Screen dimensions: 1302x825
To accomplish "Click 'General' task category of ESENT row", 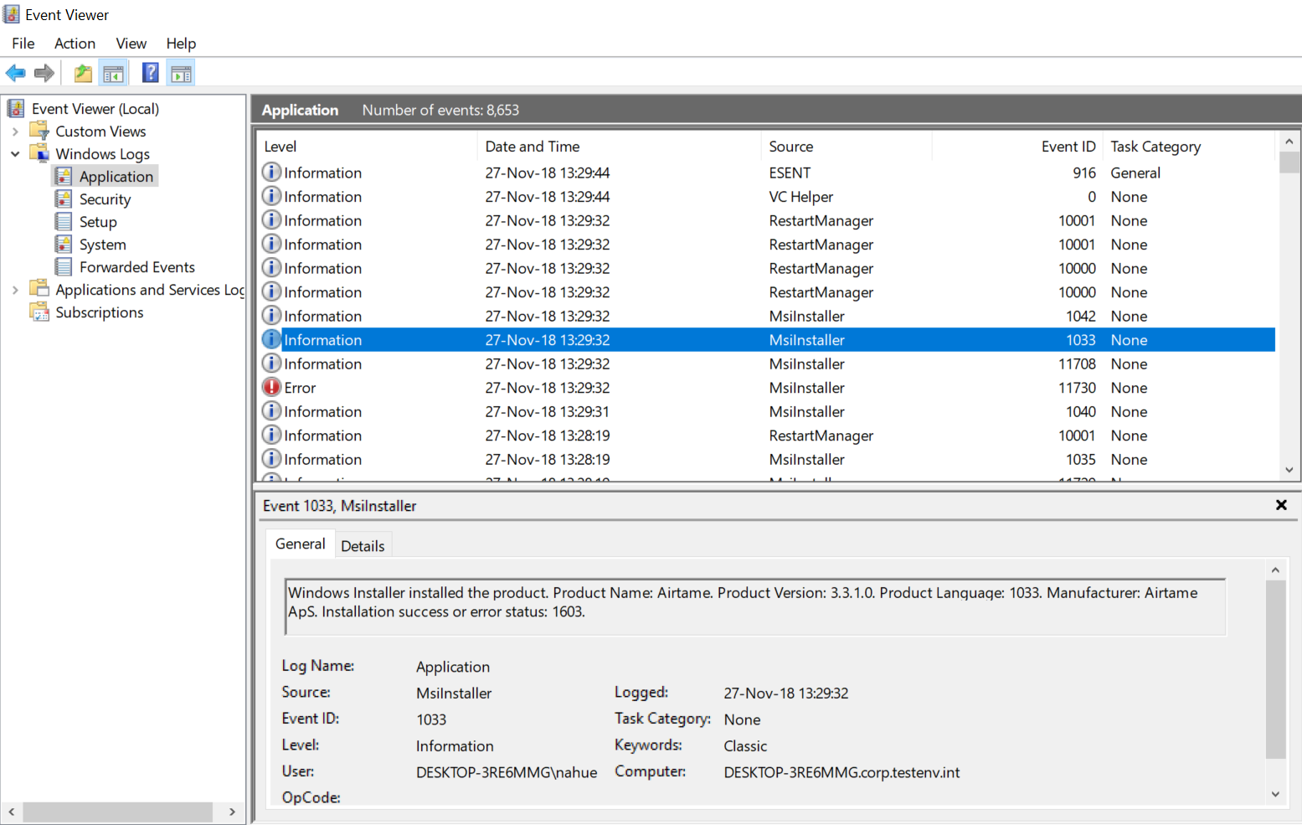I will click(1135, 173).
